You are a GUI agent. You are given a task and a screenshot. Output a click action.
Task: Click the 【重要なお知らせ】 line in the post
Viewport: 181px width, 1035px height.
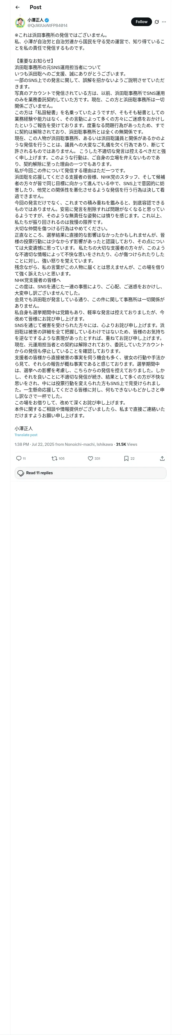[x=35, y=61]
